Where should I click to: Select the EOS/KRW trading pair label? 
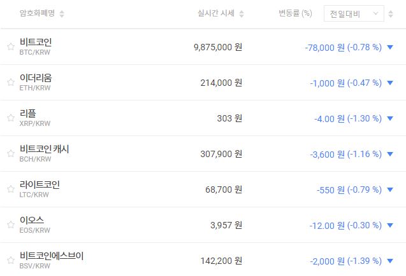(x=35, y=230)
